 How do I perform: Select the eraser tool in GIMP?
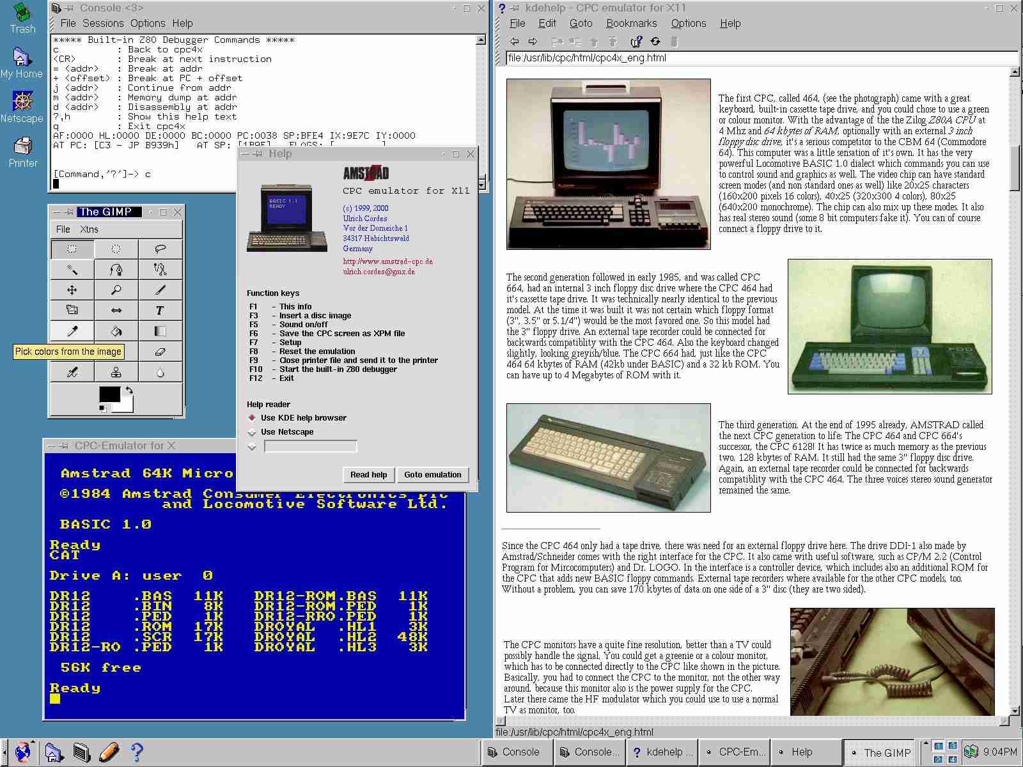click(160, 351)
